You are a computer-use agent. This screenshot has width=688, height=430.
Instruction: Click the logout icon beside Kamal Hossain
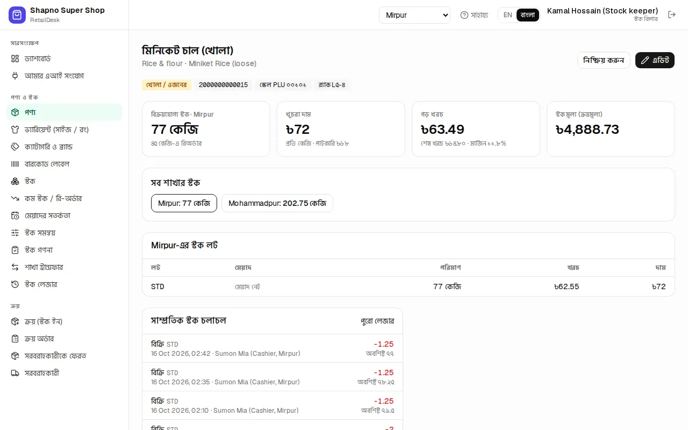point(672,15)
